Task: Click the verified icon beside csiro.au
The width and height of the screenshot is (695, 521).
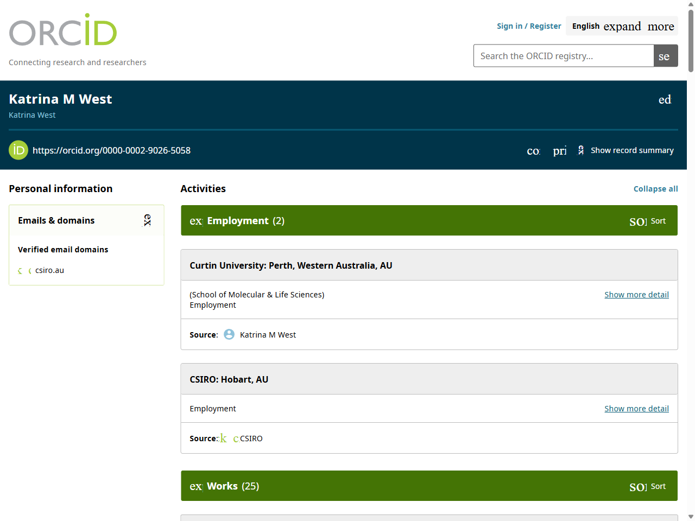Action: pos(24,270)
